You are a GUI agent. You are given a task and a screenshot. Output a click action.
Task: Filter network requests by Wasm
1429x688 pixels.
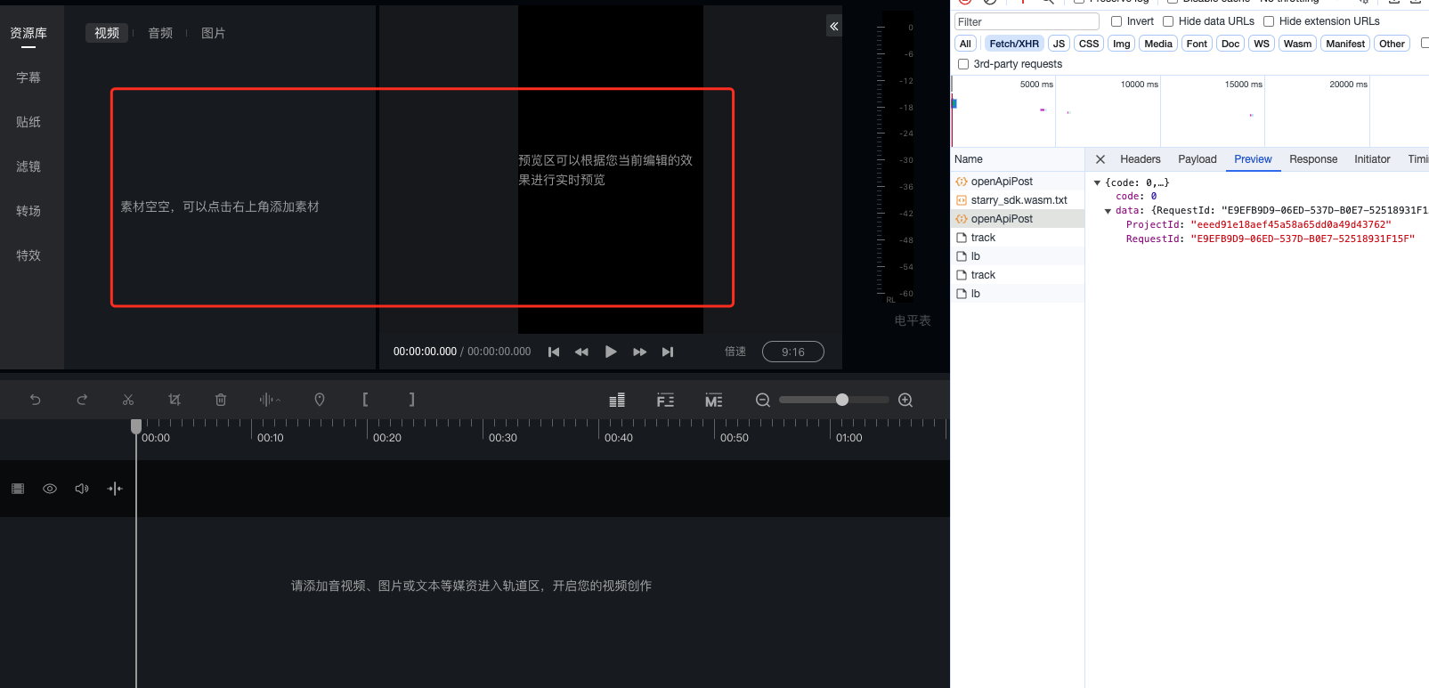click(1297, 44)
